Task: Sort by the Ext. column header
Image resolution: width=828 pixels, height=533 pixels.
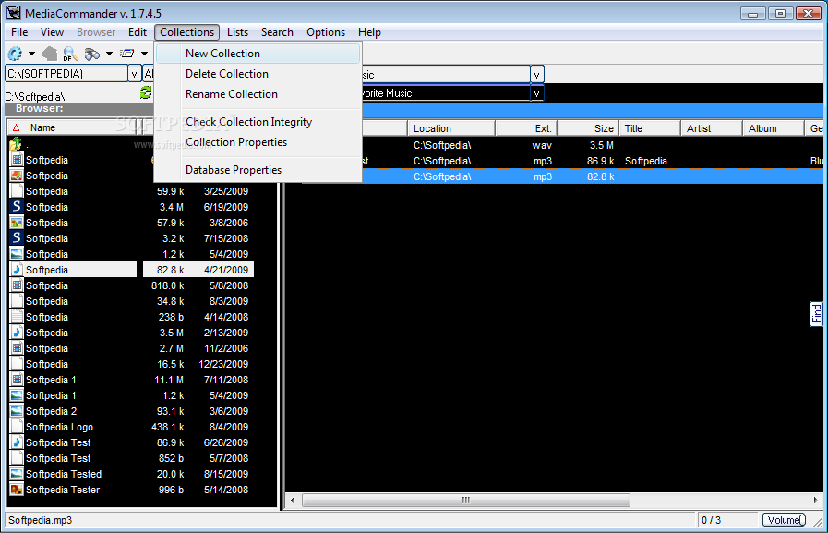Action: [526, 128]
